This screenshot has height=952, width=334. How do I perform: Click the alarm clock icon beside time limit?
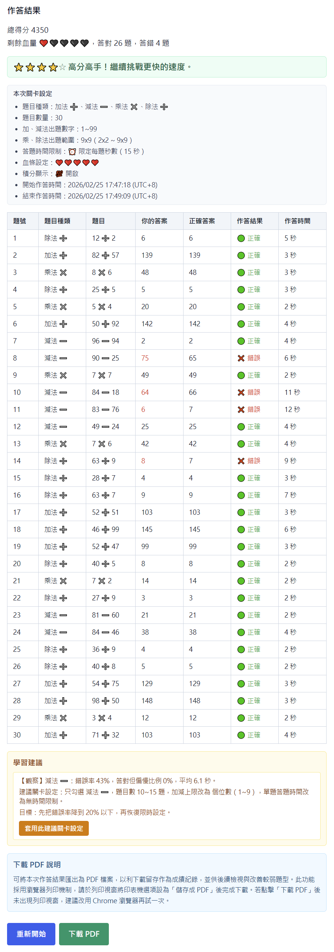(x=72, y=152)
